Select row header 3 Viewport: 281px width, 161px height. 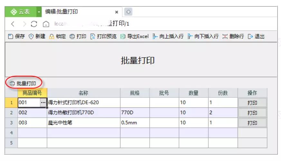[x=11, y=123]
